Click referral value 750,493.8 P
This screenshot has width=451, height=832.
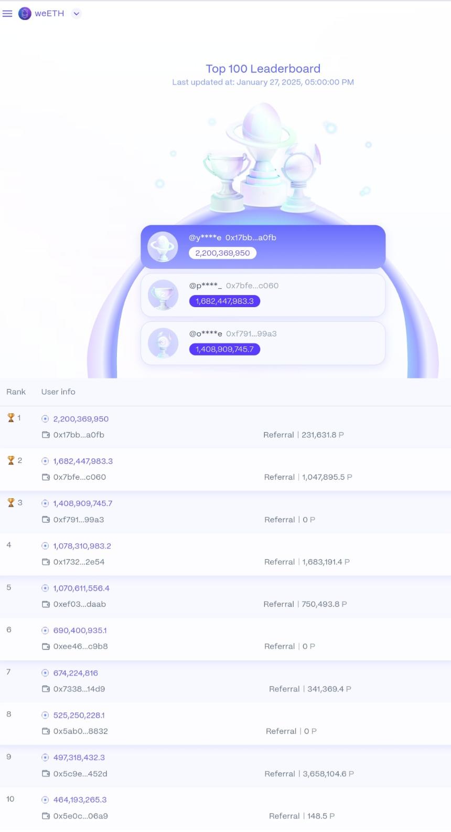(x=324, y=604)
